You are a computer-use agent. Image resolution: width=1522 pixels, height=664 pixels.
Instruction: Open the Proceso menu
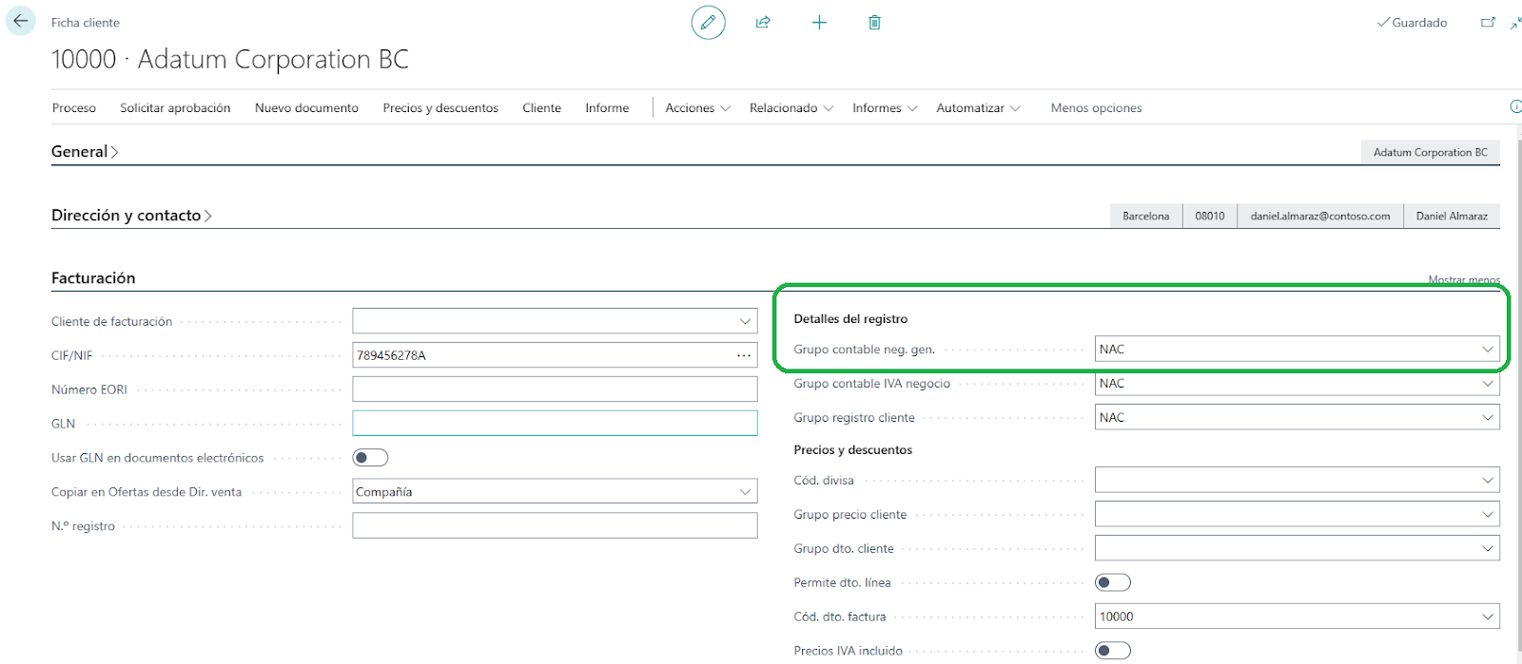coord(74,108)
